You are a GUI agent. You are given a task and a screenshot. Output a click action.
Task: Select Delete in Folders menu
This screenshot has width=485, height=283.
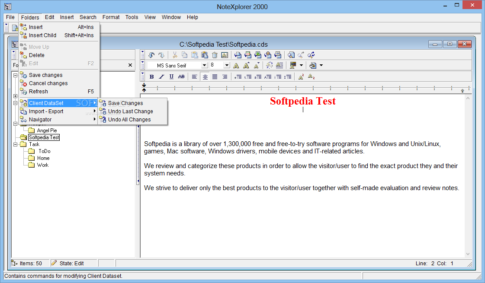[59, 55]
